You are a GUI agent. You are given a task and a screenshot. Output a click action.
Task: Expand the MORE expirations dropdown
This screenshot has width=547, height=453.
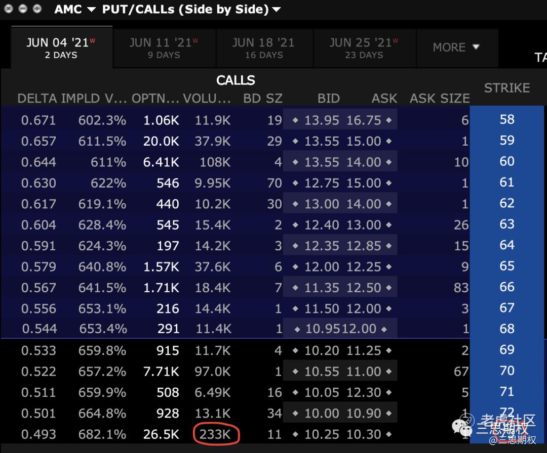[456, 48]
